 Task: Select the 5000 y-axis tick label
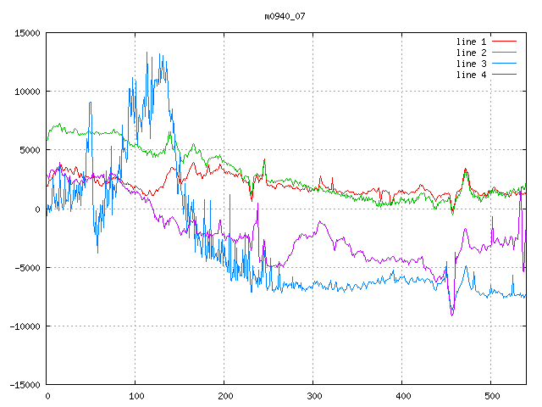29,150
